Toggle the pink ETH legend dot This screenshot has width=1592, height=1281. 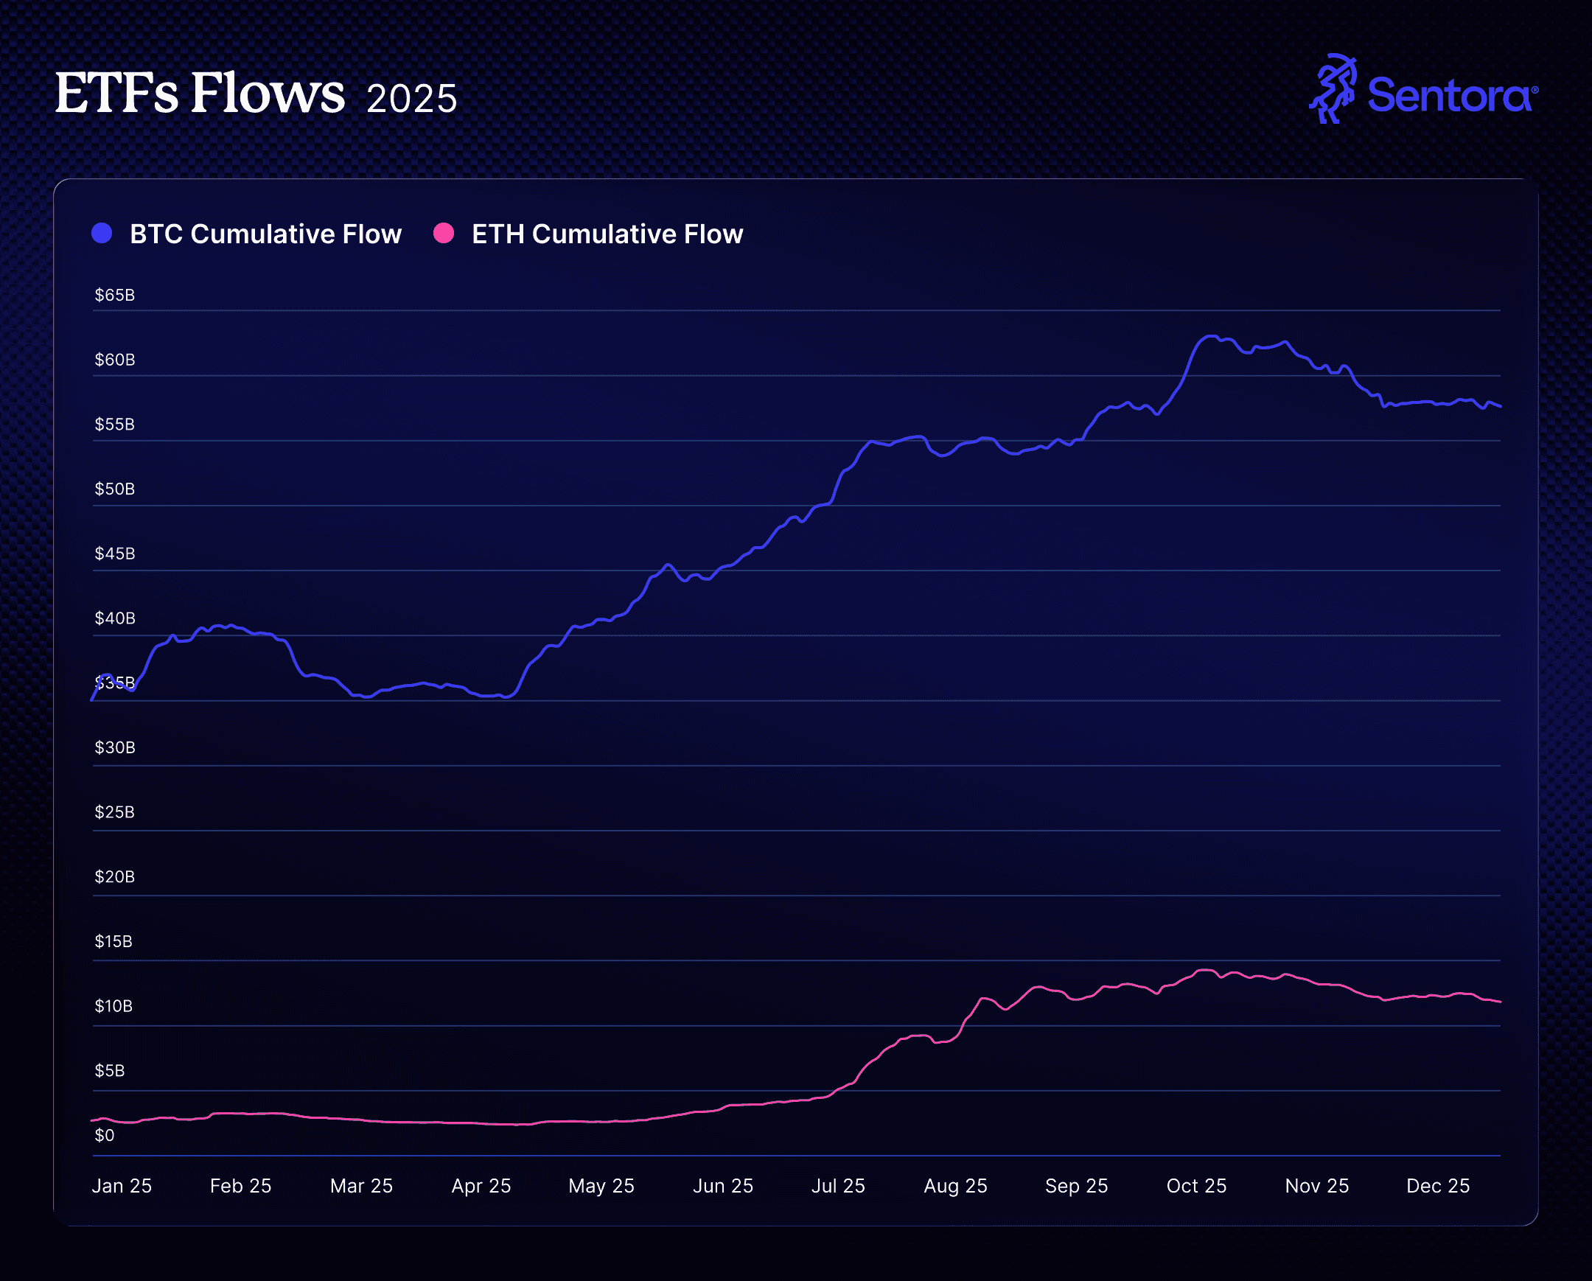[x=444, y=234]
